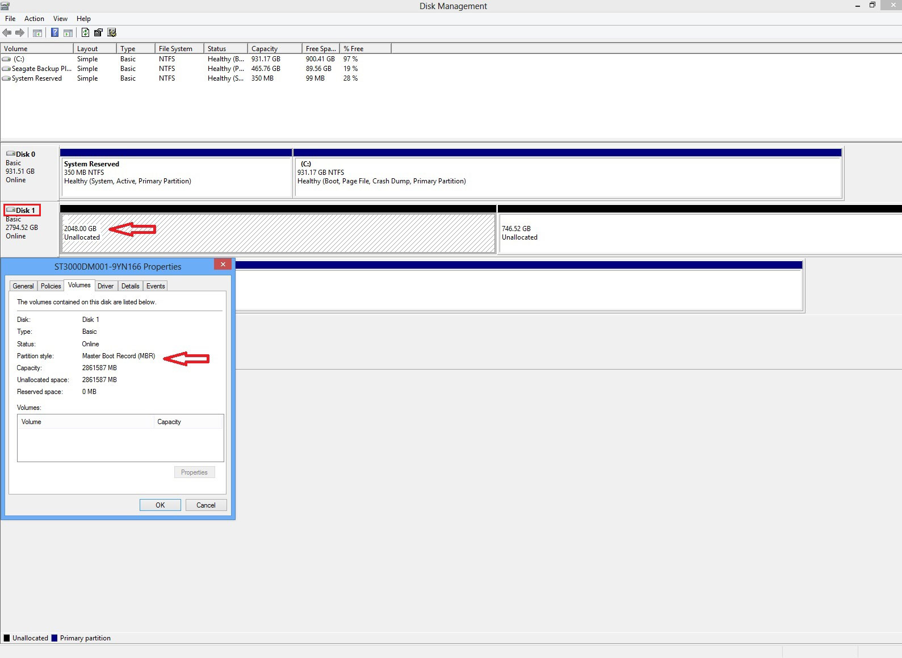Sort by the Volume column header
Viewport: 902px width, 658px height.
click(37, 49)
